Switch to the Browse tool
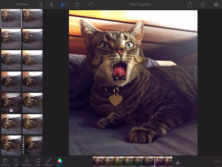222x167 pixels. pos(5,162)
